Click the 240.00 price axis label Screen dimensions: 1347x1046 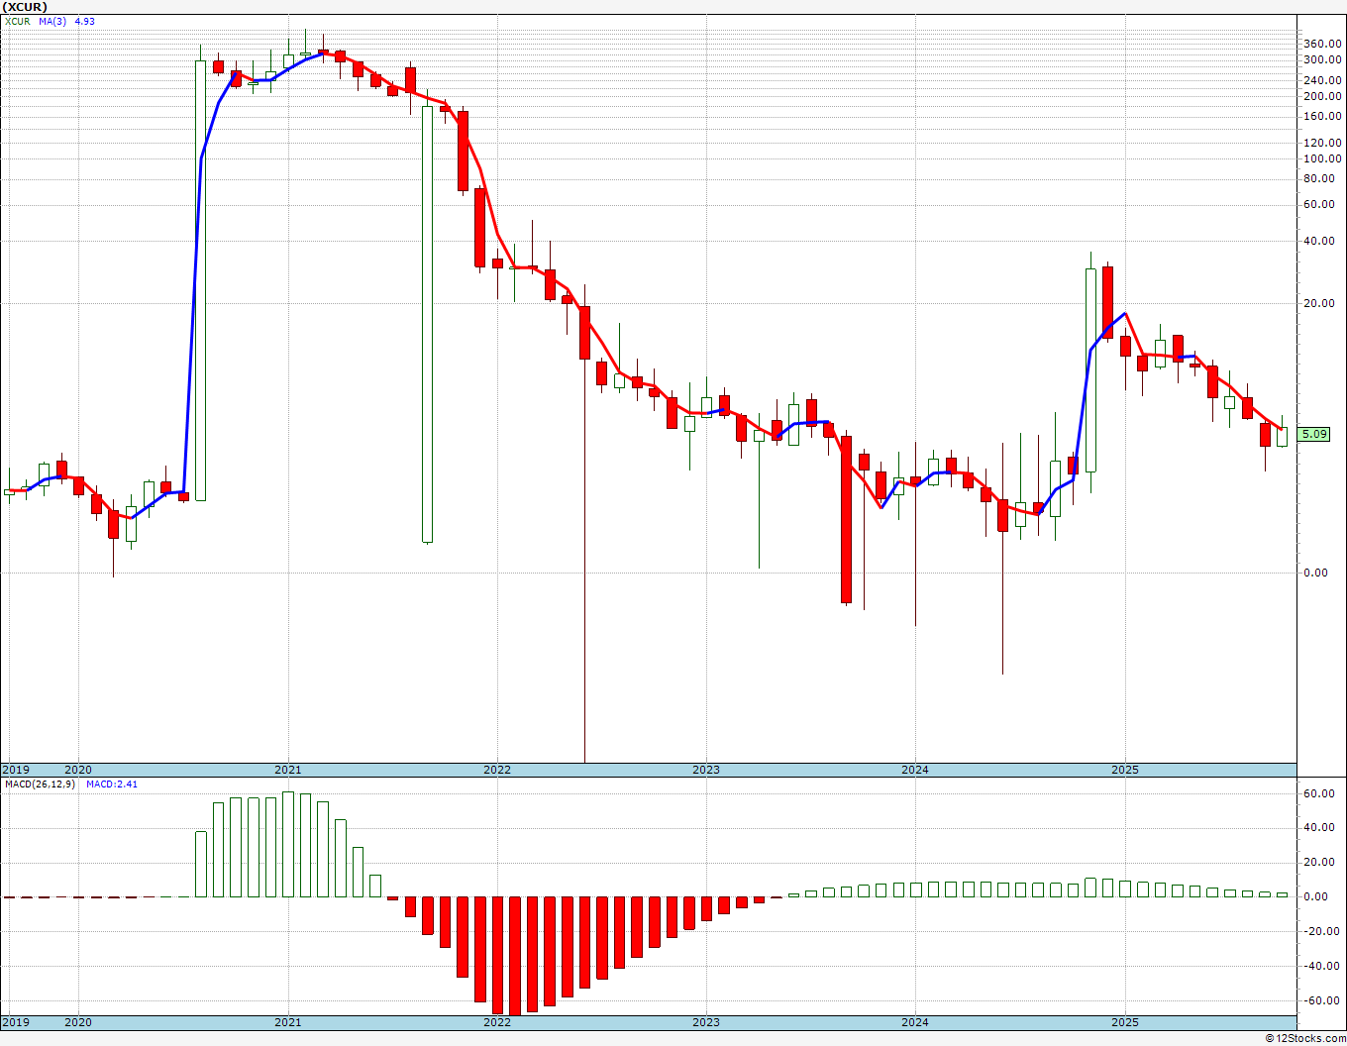point(1322,80)
